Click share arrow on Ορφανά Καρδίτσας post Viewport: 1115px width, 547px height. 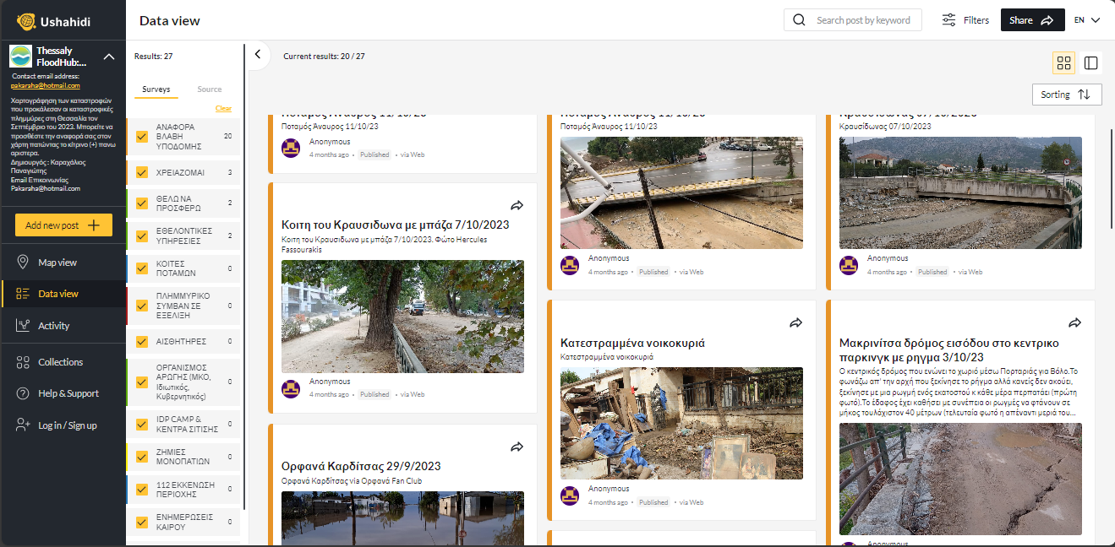point(517,447)
